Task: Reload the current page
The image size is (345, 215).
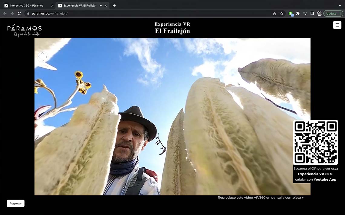Action: tap(19, 14)
